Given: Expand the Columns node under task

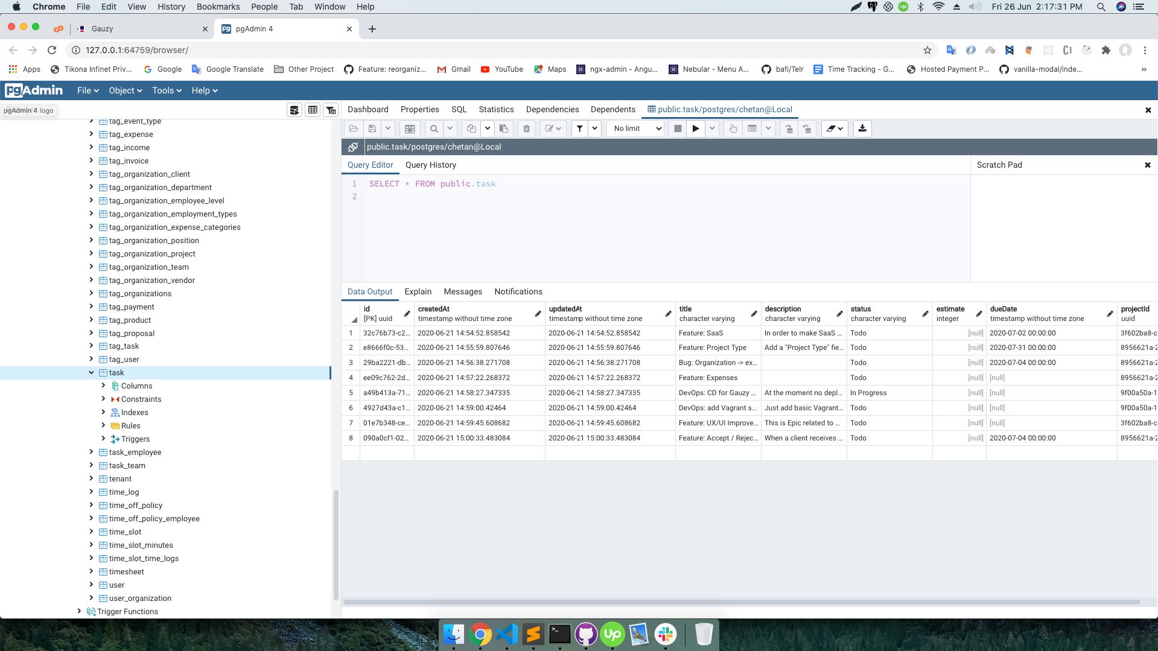Looking at the screenshot, I should [x=103, y=386].
